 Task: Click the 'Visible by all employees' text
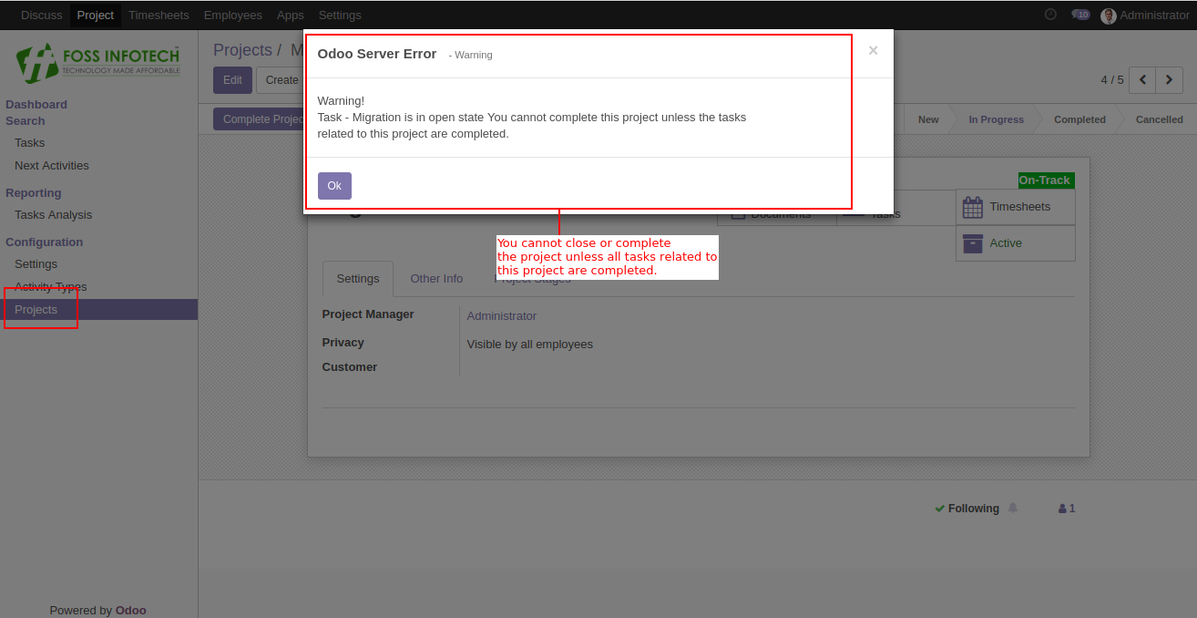[530, 345]
